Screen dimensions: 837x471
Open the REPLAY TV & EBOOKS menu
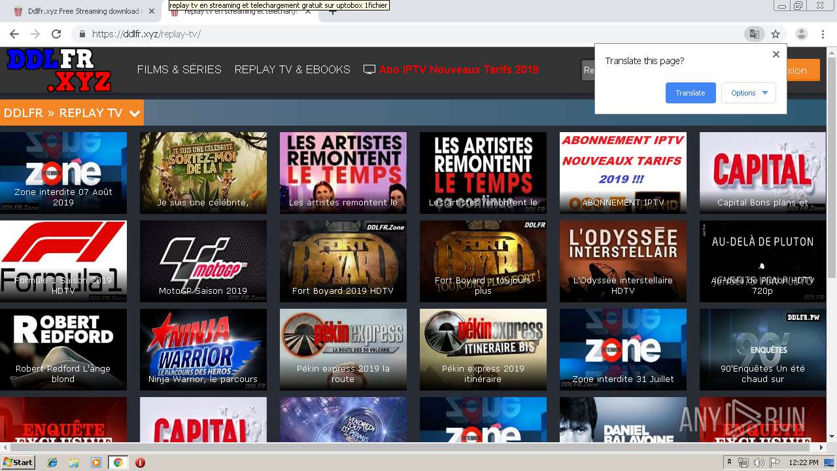coord(292,69)
